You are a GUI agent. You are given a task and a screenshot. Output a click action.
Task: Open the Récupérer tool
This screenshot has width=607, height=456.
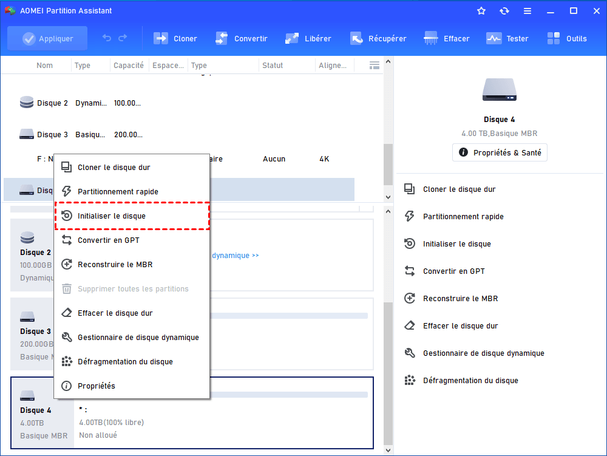coord(356,38)
